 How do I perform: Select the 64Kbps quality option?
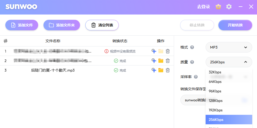pyautogui.click(x=215, y=82)
